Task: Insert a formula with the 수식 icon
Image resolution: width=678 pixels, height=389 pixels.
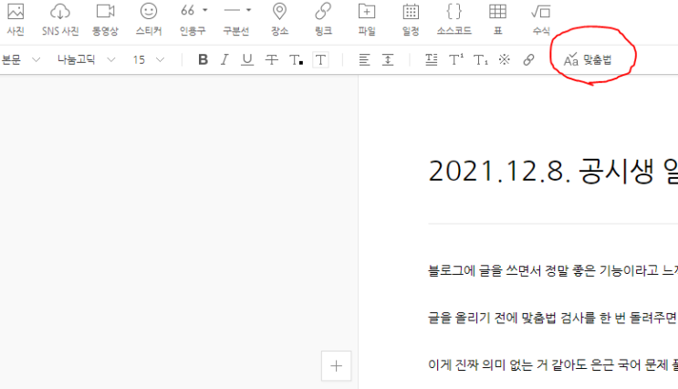Action: (x=541, y=18)
